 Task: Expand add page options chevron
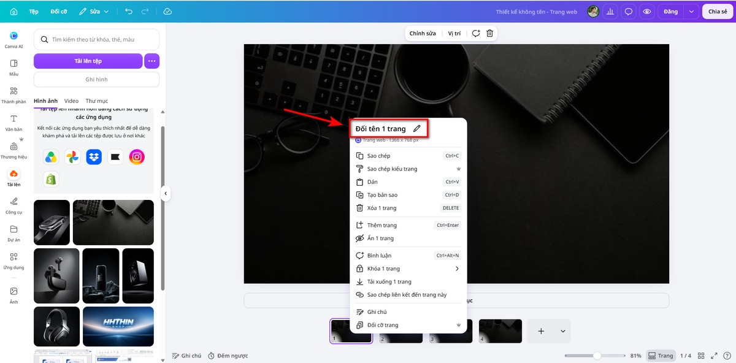pyautogui.click(x=563, y=331)
